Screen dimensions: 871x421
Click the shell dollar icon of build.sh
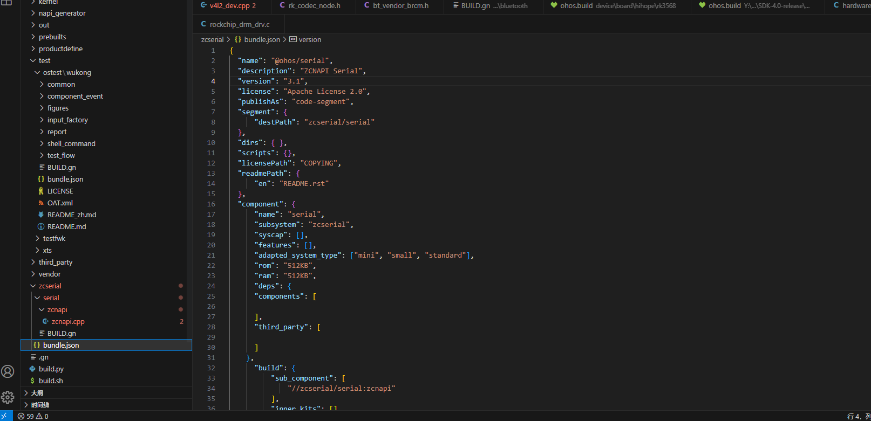(x=32, y=381)
